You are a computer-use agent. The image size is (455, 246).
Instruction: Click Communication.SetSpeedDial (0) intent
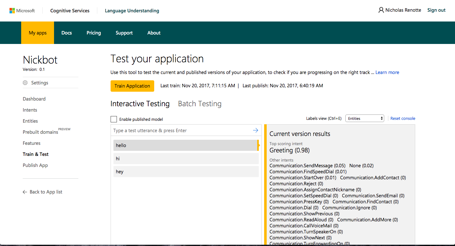point(304,196)
